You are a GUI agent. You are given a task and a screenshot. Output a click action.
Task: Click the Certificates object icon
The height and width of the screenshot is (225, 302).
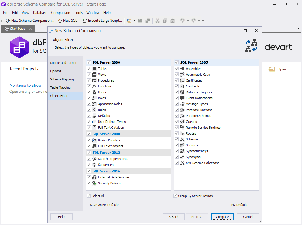coord(182,80)
